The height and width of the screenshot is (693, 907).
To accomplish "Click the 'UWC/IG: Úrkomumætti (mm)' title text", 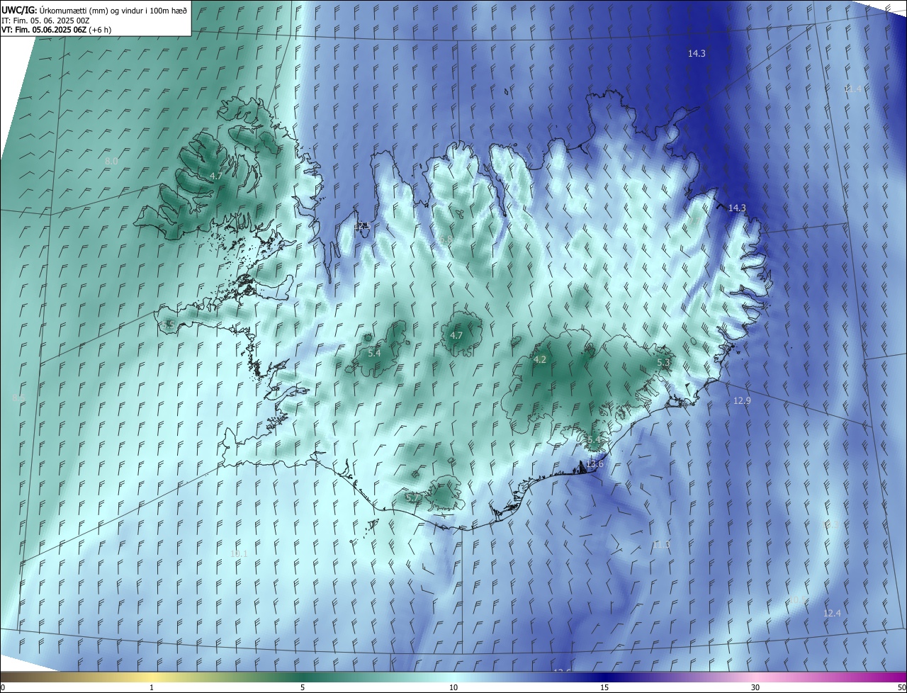I will click(x=55, y=10).
